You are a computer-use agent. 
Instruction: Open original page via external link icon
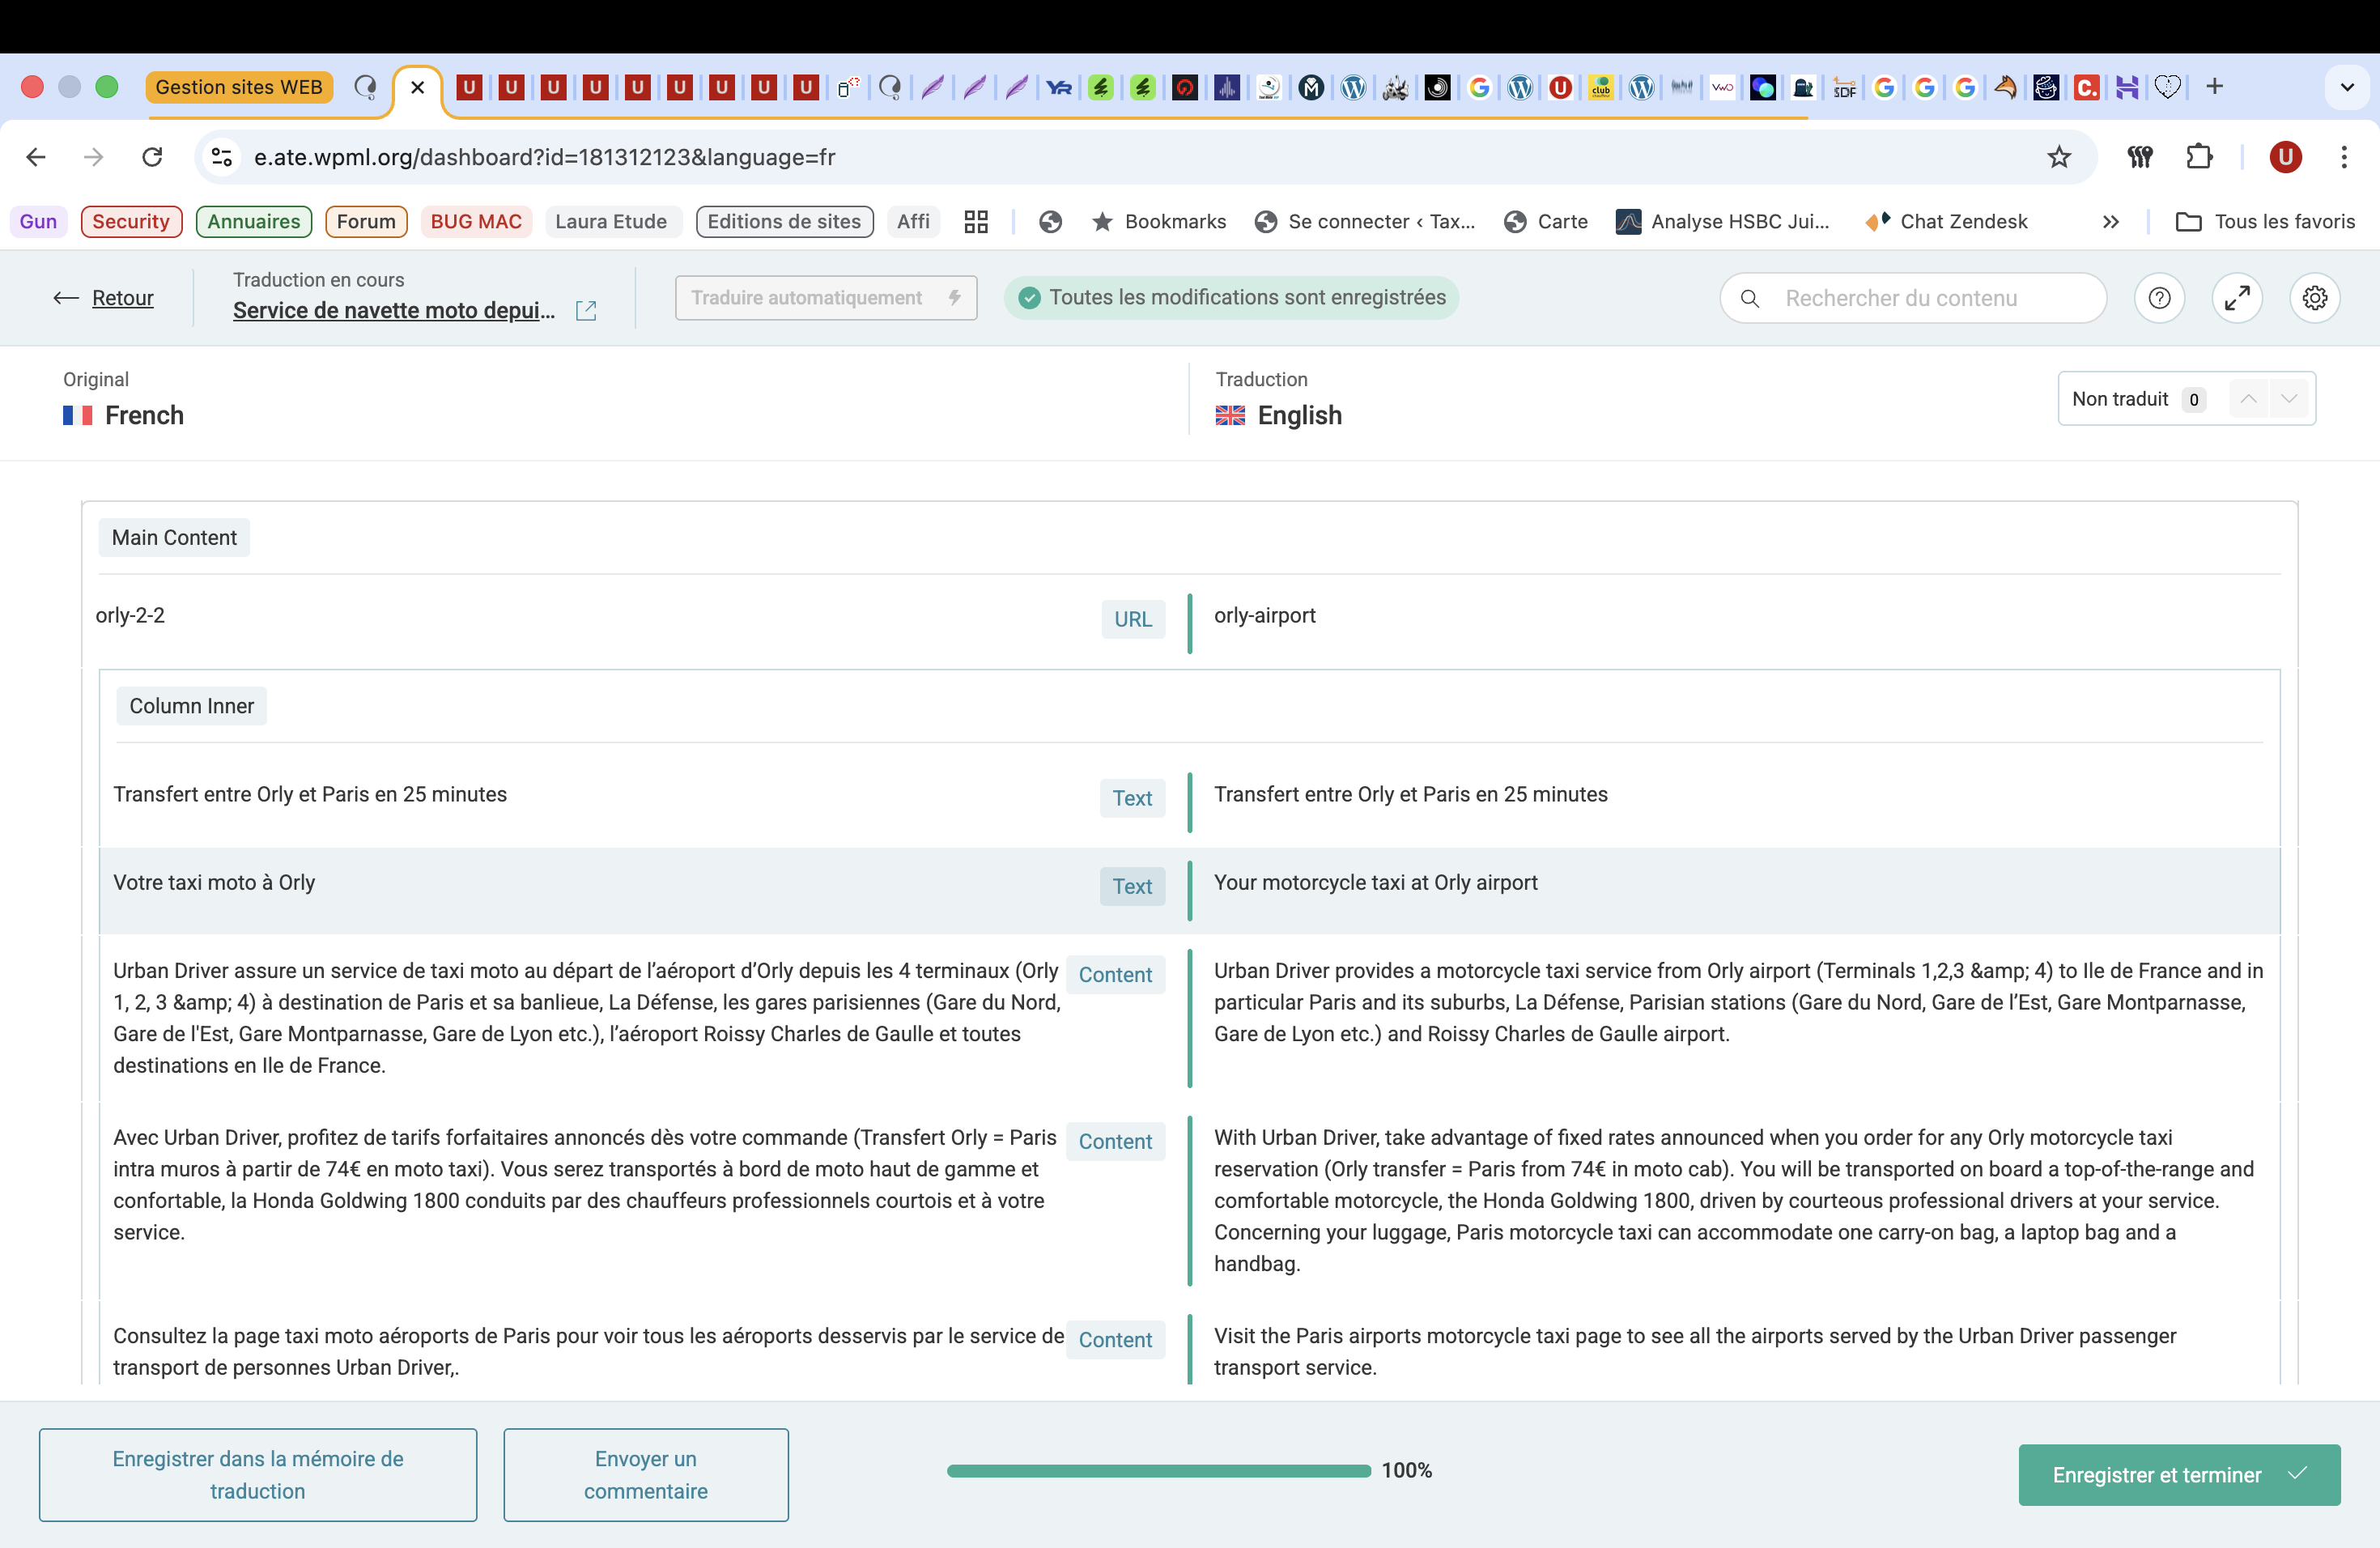point(586,311)
